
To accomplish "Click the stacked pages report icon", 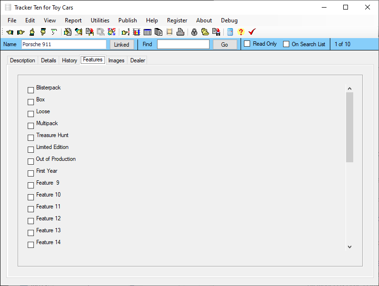I will coord(158,32).
